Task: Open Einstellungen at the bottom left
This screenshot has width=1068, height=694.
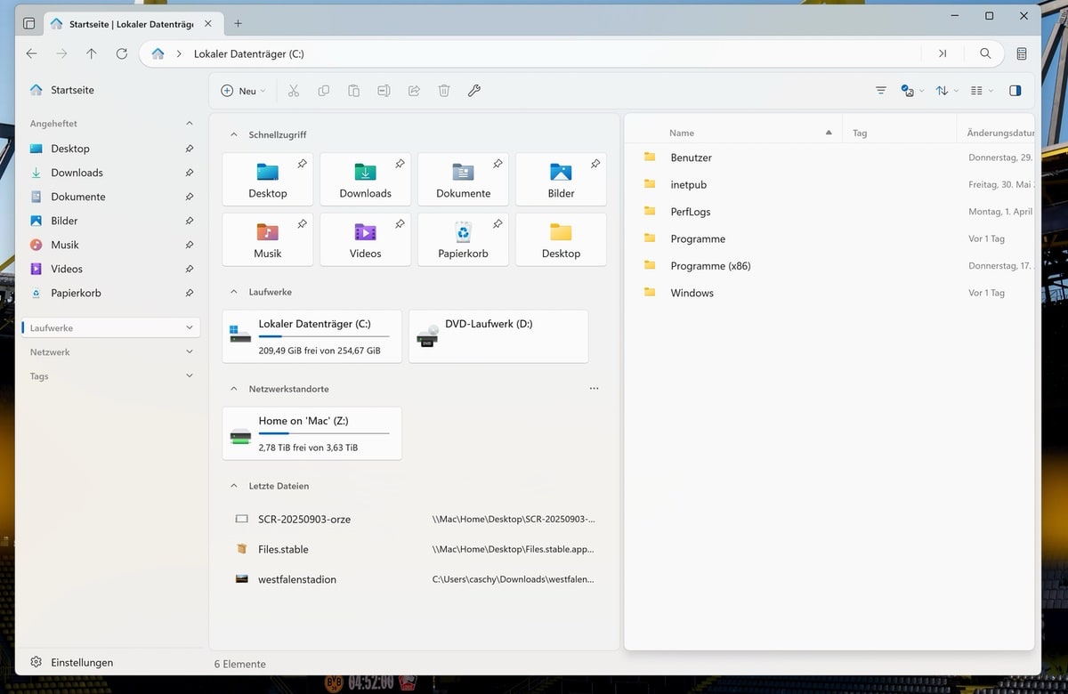Action: [81, 662]
